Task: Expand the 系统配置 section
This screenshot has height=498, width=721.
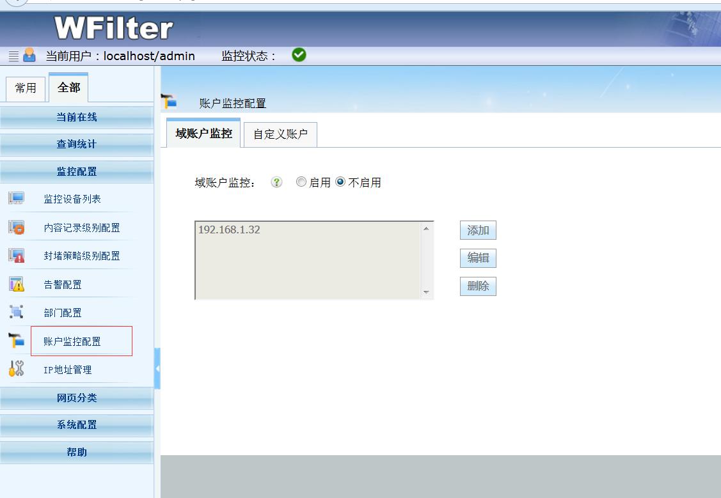Action: [77, 425]
